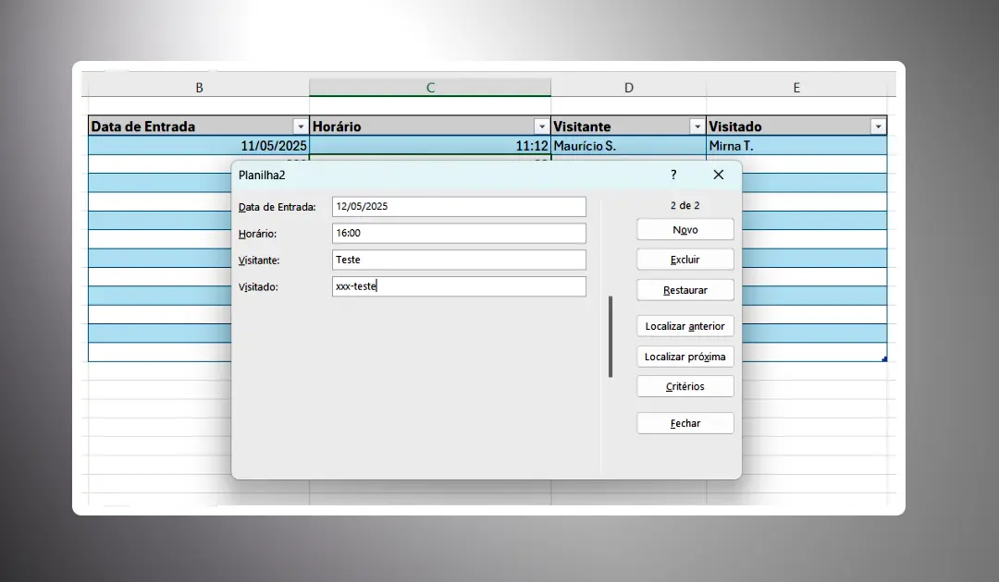The image size is (999, 582).
Task: Open the Critérios search mode
Action: point(685,386)
